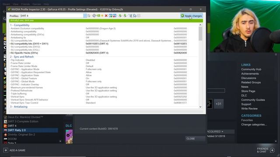Click the green NVIDIA logo toolbar icon
This screenshot has width=280, height=157.
click(x=98, y=16)
